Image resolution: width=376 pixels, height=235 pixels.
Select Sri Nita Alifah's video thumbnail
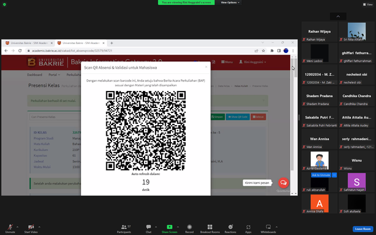(357, 32)
